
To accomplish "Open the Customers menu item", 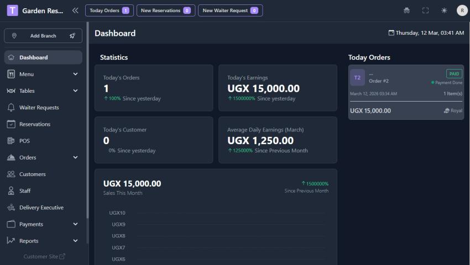I will click(32, 174).
